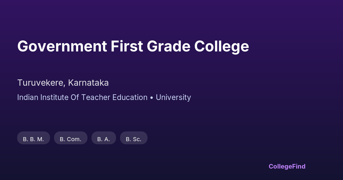343x180 pixels.
Task: Click the words Teacher Education
Action: pos(114,97)
